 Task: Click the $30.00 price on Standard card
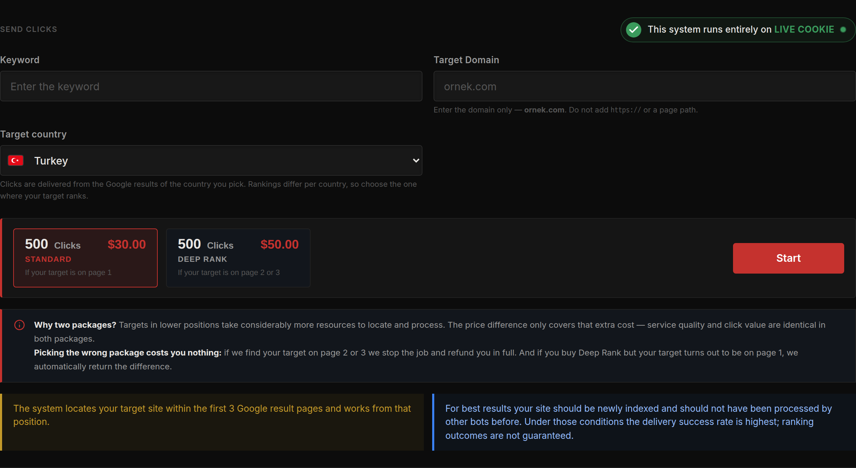(x=127, y=244)
